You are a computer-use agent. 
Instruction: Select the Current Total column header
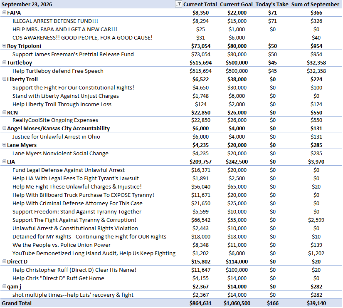(x=200, y=5)
